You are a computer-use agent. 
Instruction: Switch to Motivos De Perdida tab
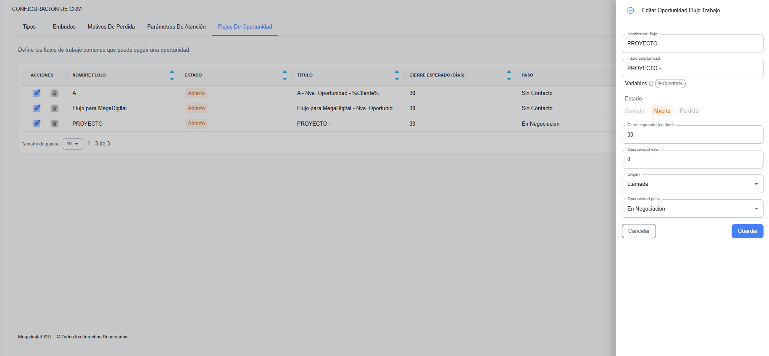[111, 27]
